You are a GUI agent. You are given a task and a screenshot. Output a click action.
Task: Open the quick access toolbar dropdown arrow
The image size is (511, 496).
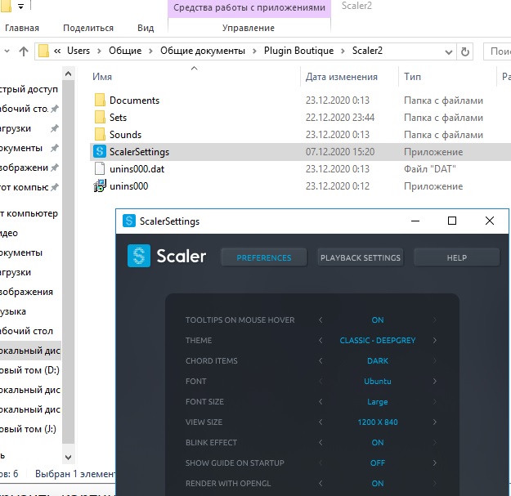[20, 6]
